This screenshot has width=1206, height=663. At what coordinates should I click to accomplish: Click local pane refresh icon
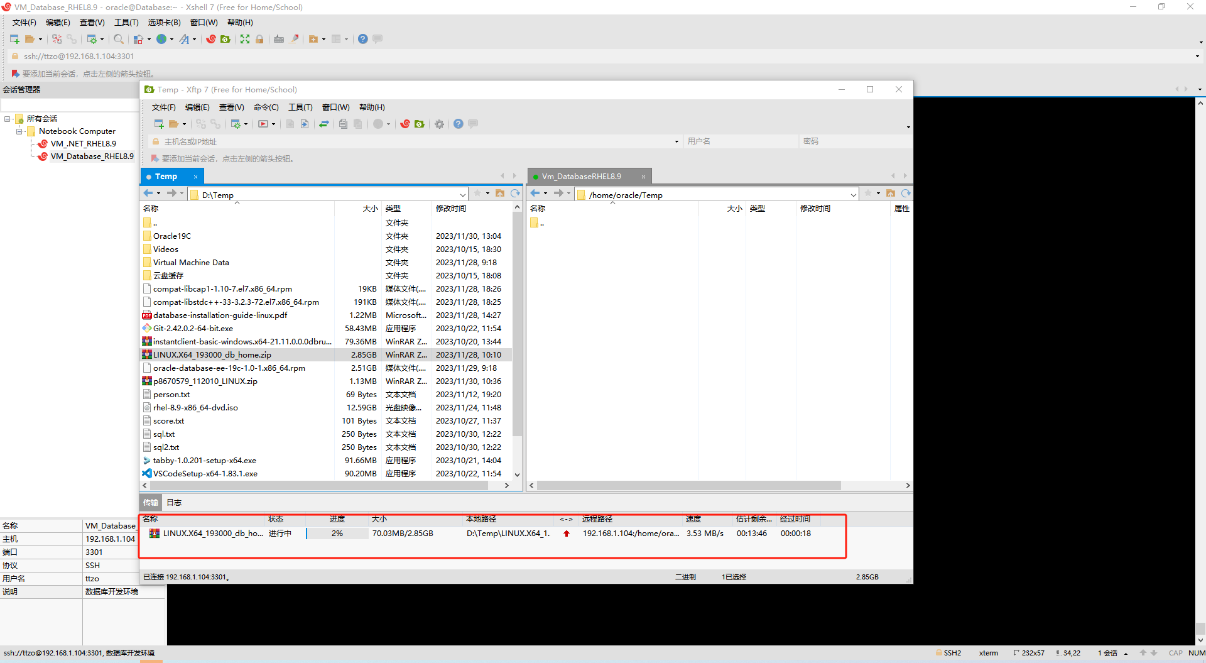coord(515,194)
